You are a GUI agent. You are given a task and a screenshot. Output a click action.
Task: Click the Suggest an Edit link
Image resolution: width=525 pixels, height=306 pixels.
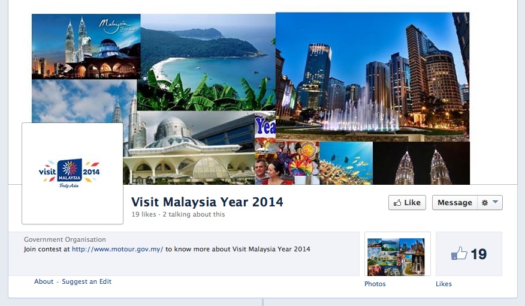pos(86,281)
